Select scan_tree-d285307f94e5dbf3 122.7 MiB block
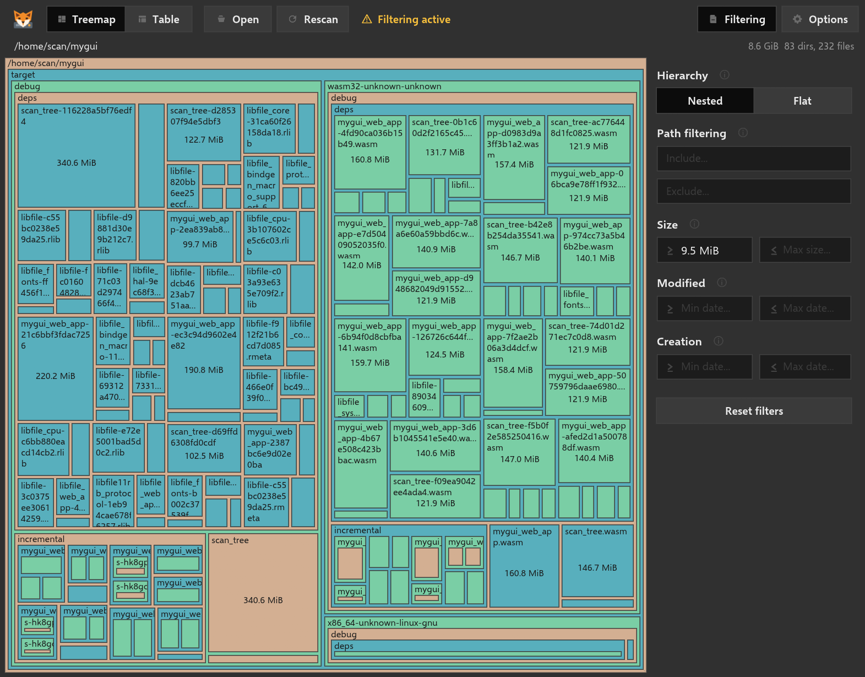This screenshot has height=677, width=865. click(x=204, y=132)
